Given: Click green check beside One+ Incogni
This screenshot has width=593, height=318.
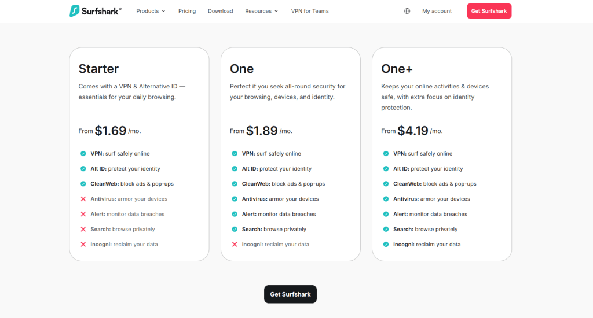Looking at the screenshot, I should 386,245.
